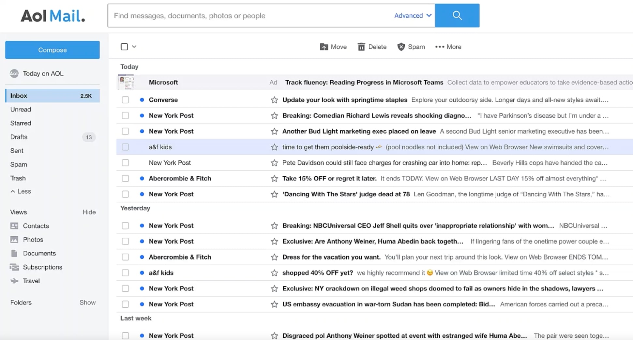Image resolution: width=633 pixels, height=340 pixels.
Task: Open the select-all chevron dropdown
Action: [134, 47]
